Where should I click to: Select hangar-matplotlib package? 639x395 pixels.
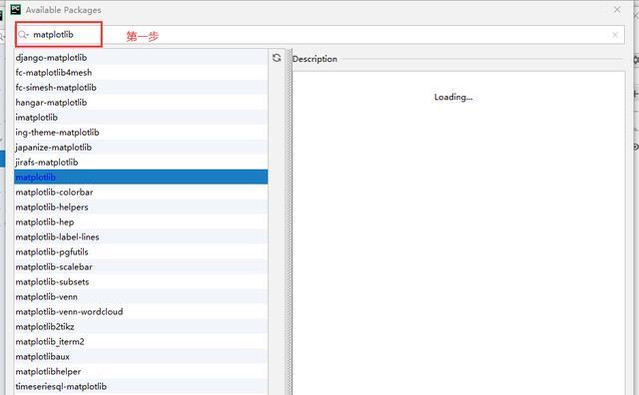141,102
